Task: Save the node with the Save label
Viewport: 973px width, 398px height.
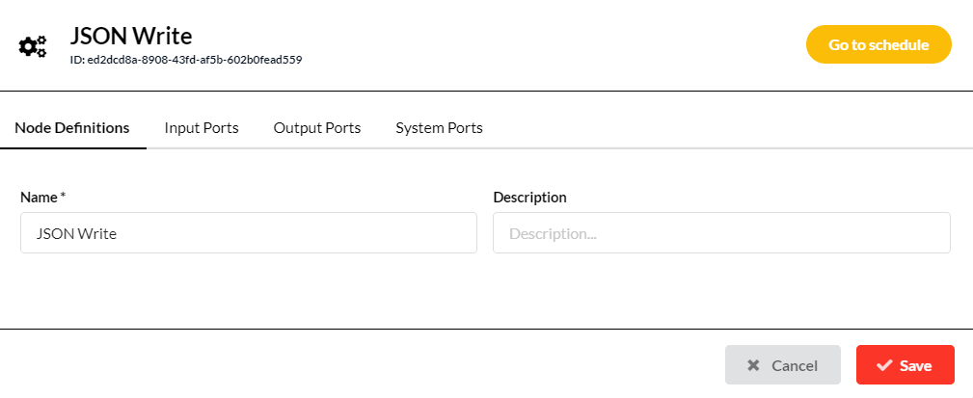Action: click(x=916, y=366)
